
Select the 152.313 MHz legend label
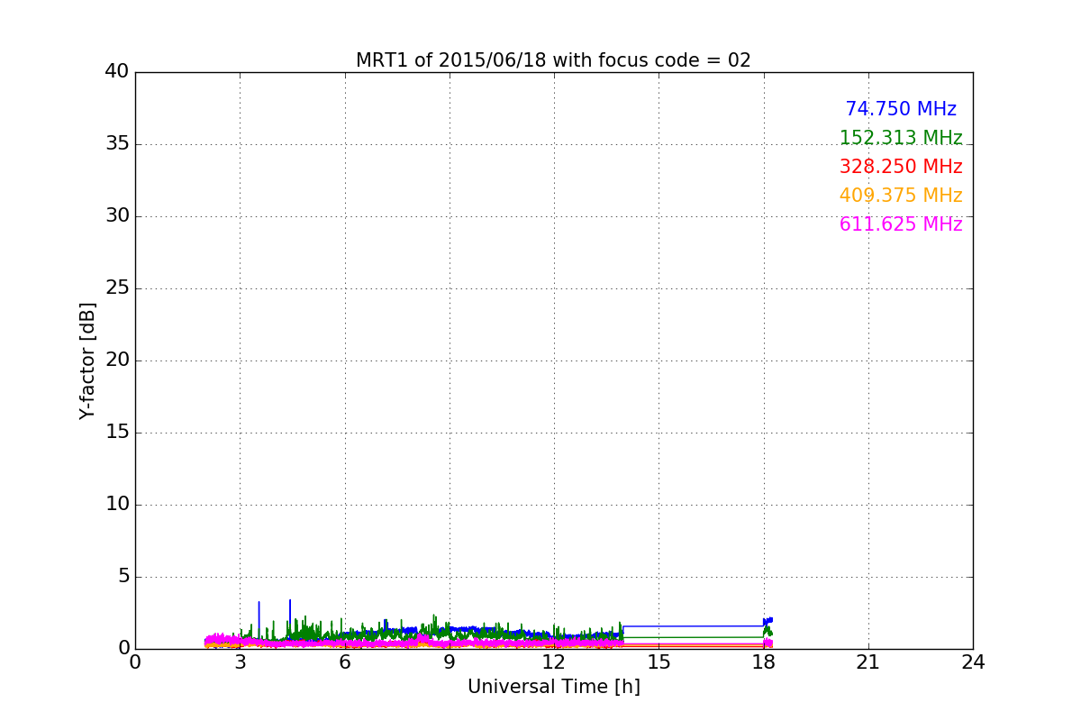(901, 138)
